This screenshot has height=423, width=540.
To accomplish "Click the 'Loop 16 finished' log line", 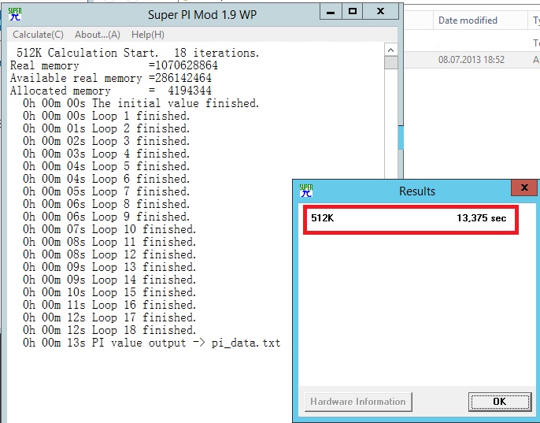I will [109, 305].
